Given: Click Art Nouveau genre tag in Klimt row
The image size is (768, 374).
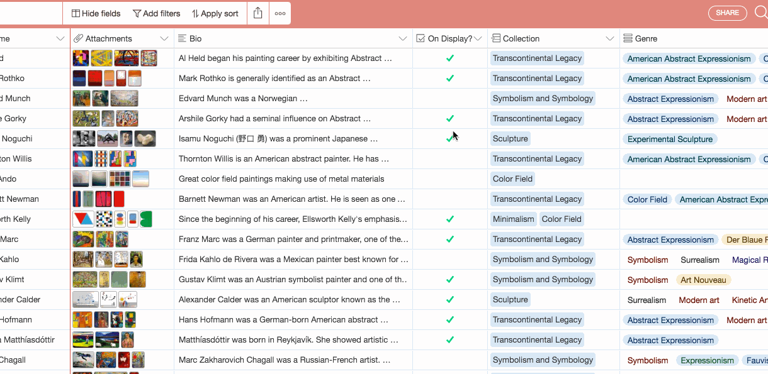Looking at the screenshot, I should 703,280.
